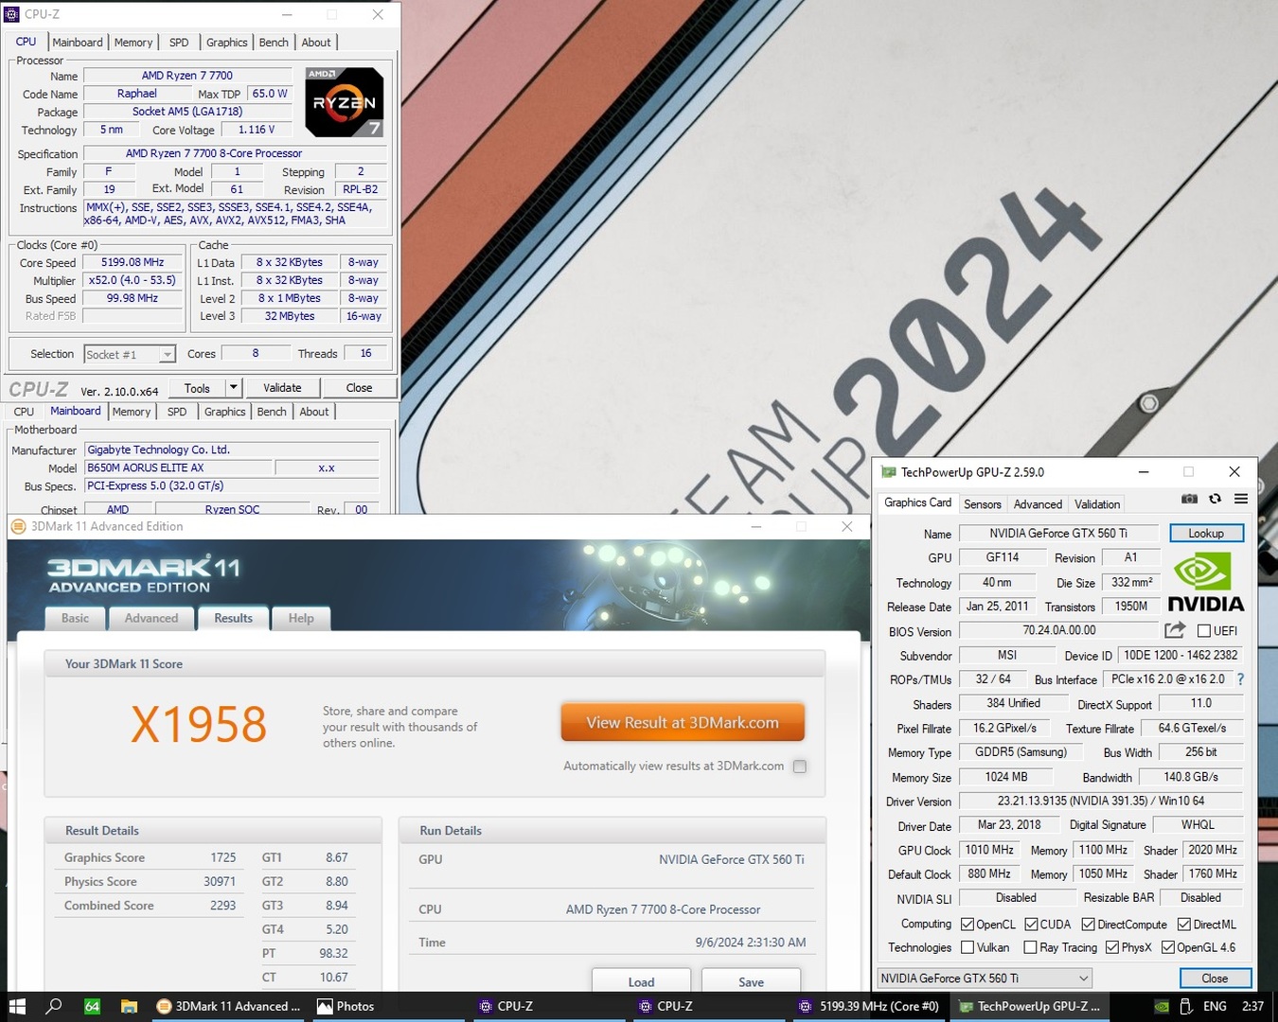This screenshot has height=1022, width=1278.
Task: Toggle the DirectCompute checkbox
Action: pyautogui.click(x=1089, y=924)
